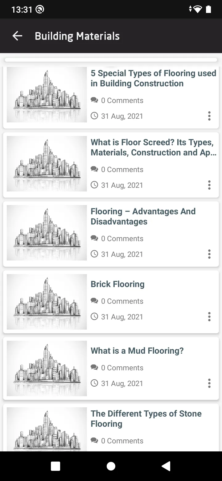Viewport: 222px width, 481px height.
Task: Open the Brick Flooring article title
Action: click(x=117, y=284)
